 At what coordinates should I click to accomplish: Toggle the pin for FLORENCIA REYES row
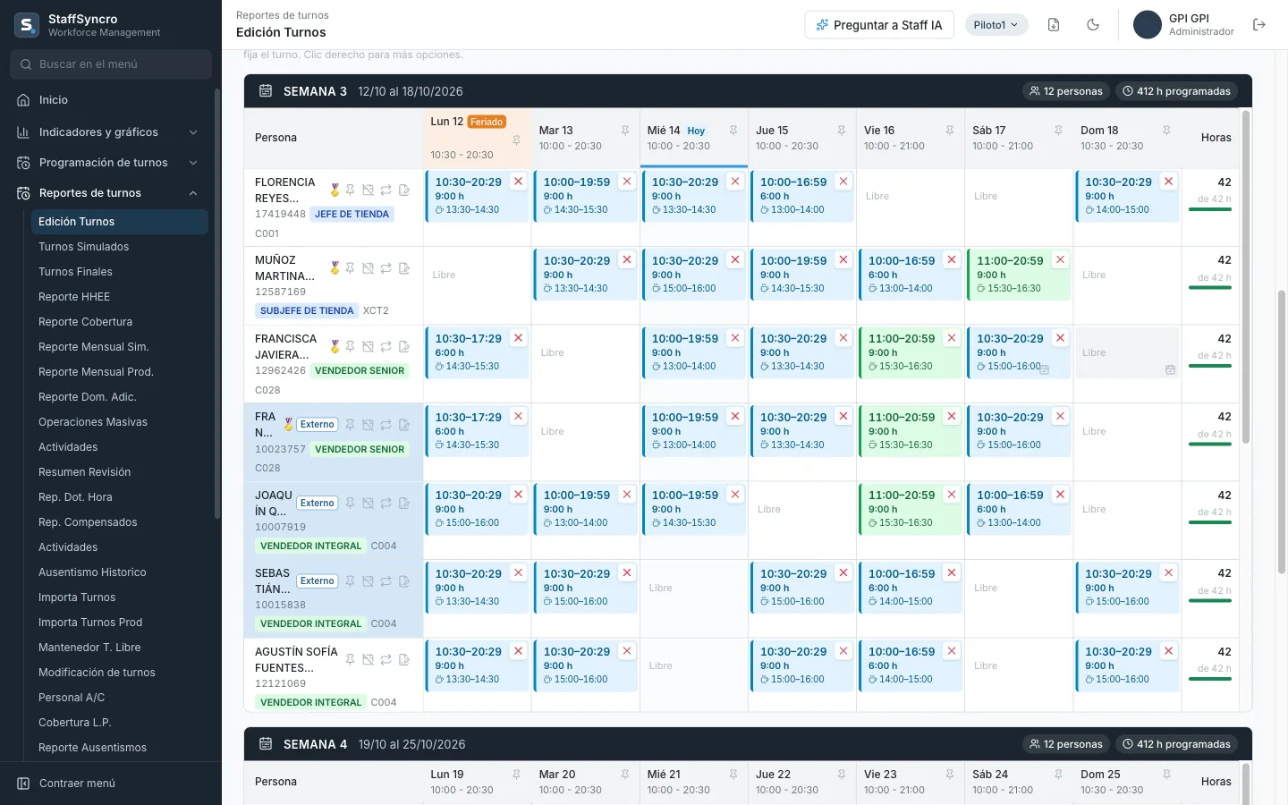pos(351,190)
